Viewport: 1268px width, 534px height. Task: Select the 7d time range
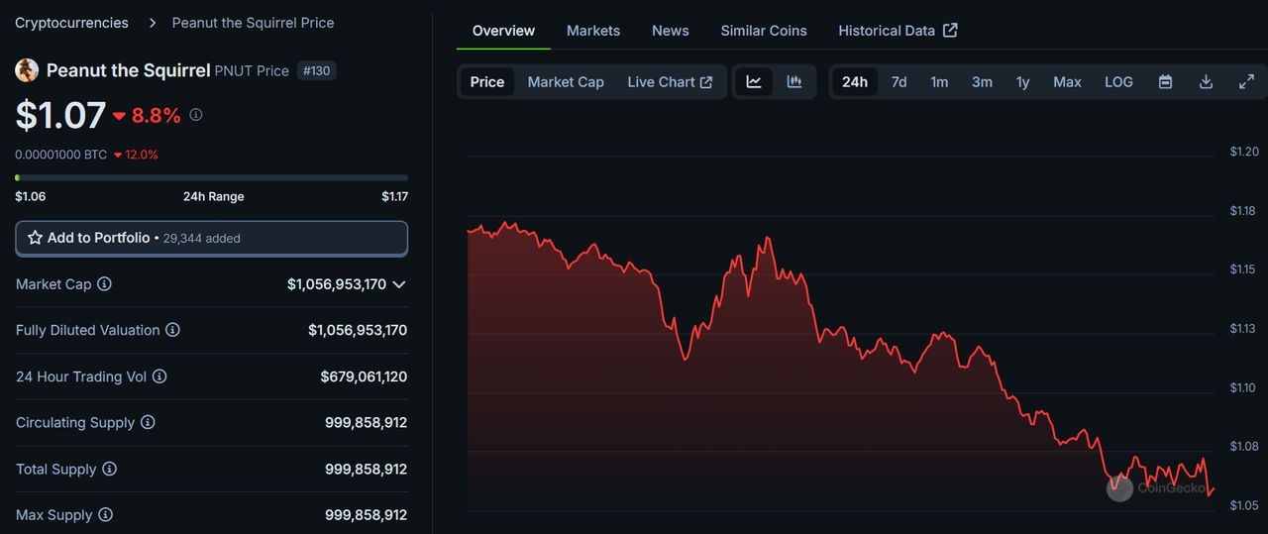pos(898,82)
